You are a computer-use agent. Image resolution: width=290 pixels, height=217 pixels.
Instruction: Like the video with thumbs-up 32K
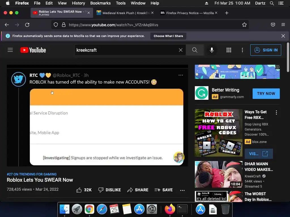tap(84, 190)
